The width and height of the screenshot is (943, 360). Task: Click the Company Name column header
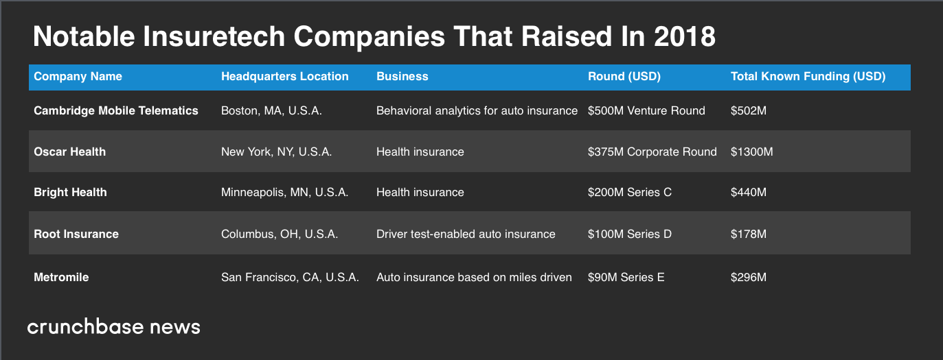click(x=78, y=77)
